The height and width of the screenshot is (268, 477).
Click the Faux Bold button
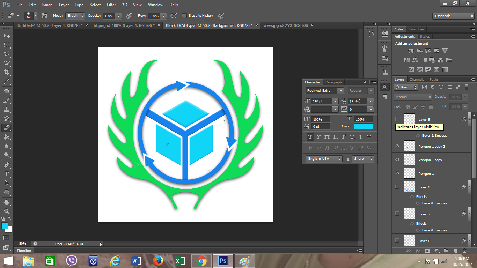(310, 137)
